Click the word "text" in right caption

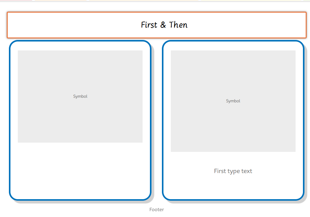247,171
